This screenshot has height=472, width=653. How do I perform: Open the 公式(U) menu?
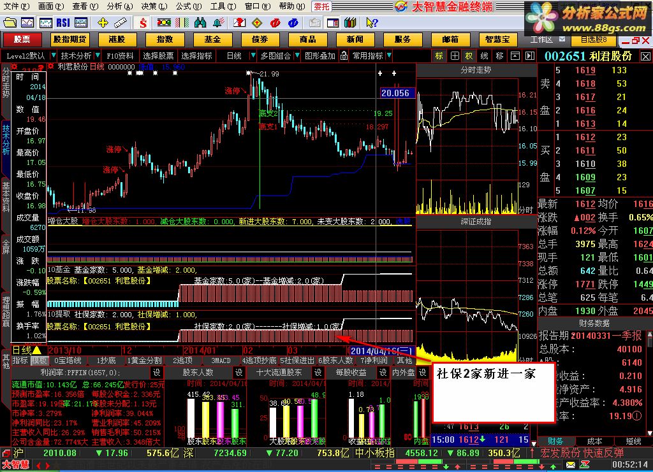coord(188,6)
